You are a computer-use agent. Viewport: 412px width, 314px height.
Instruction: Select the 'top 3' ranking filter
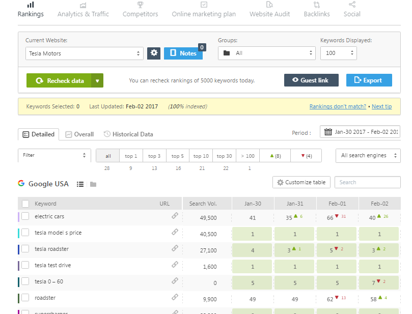click(154, 156)
